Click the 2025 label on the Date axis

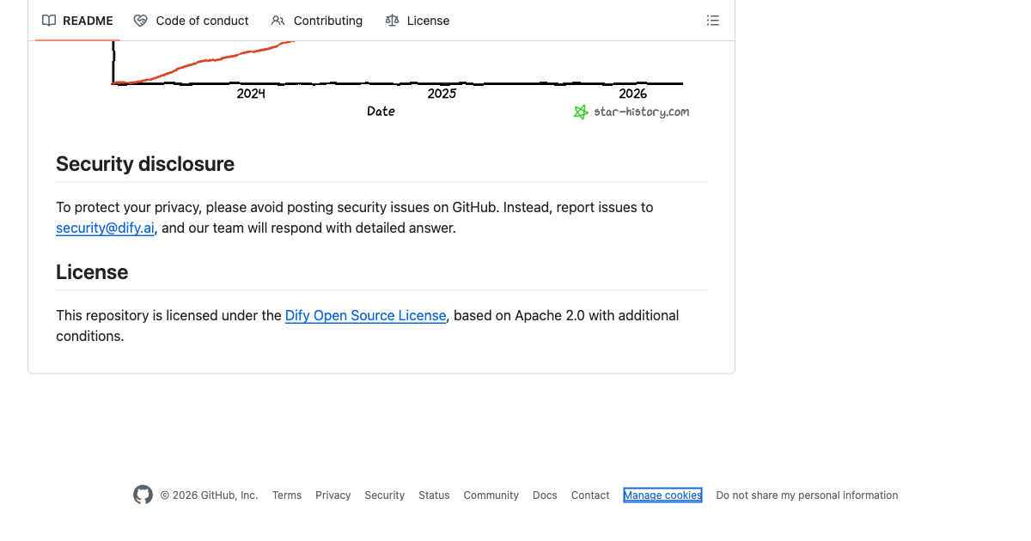point(441,94)
